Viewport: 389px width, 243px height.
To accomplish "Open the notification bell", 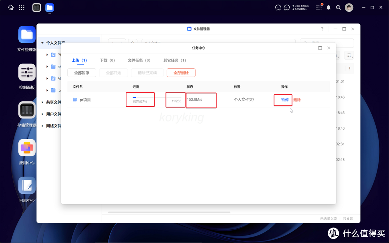I will click(328, 7).
